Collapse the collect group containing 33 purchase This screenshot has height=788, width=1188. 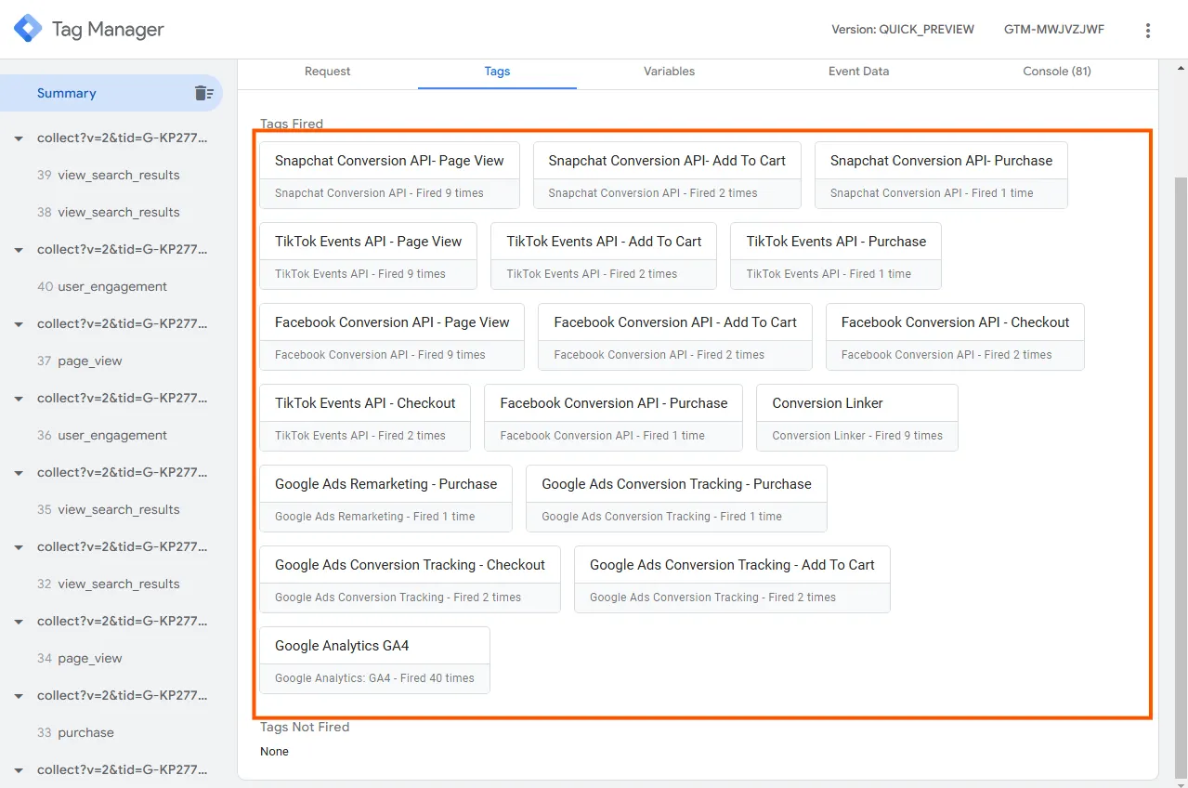(x=19, y=696)
